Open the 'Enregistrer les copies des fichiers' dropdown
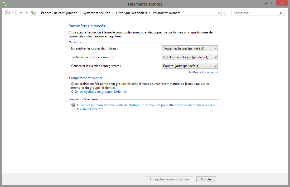Image resolution: width=290 pixels, height=187 pixels. click(190, 48)
